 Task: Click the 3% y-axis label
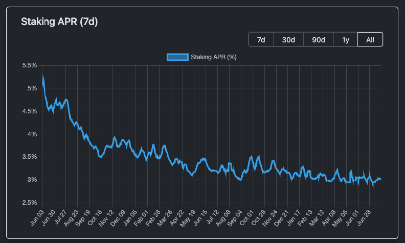(32, 180)
